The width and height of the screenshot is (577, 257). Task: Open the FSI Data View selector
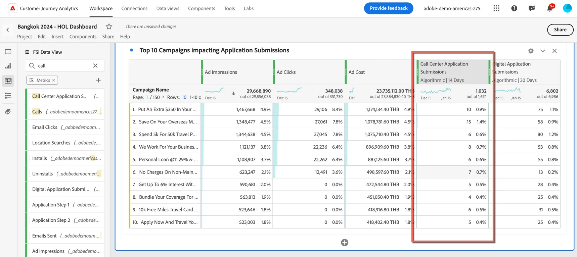tap(44, 52)
